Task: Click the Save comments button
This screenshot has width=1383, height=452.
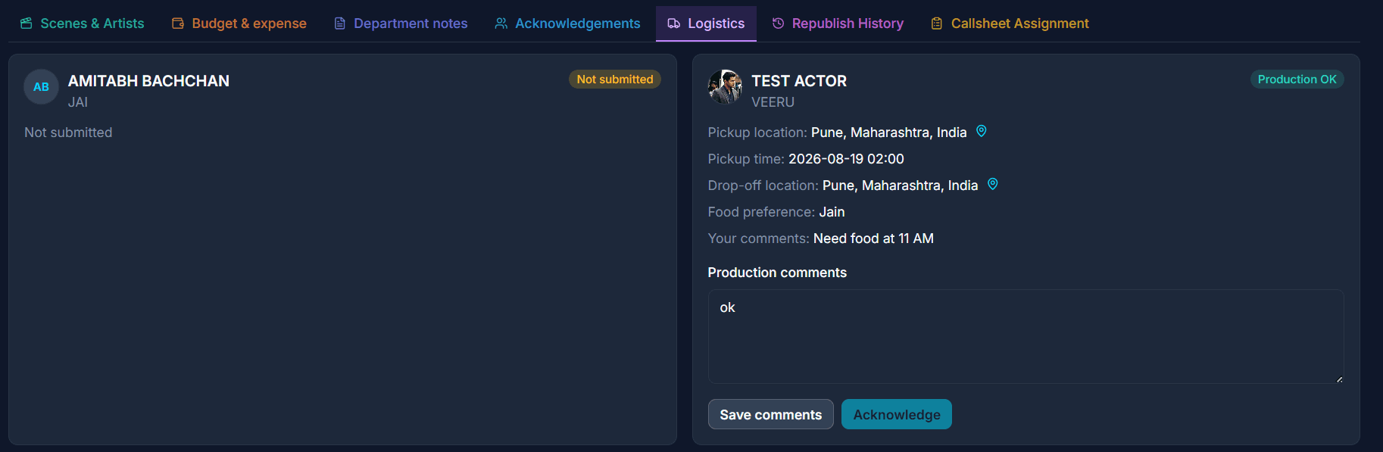Action: tap(770, 414)
